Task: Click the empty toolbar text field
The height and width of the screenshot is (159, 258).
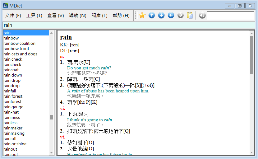Action: pos(231,15)
